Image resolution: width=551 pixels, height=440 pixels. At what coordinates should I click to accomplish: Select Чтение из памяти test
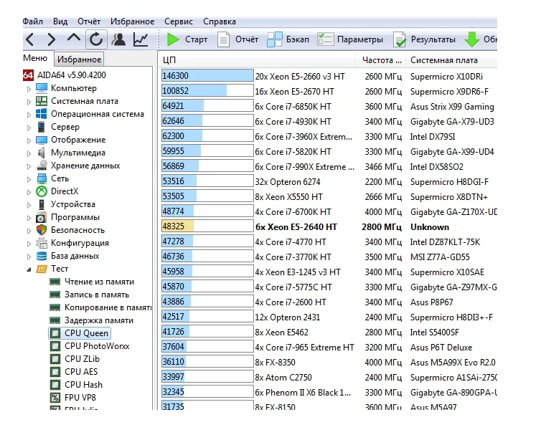tap(99, 282)
